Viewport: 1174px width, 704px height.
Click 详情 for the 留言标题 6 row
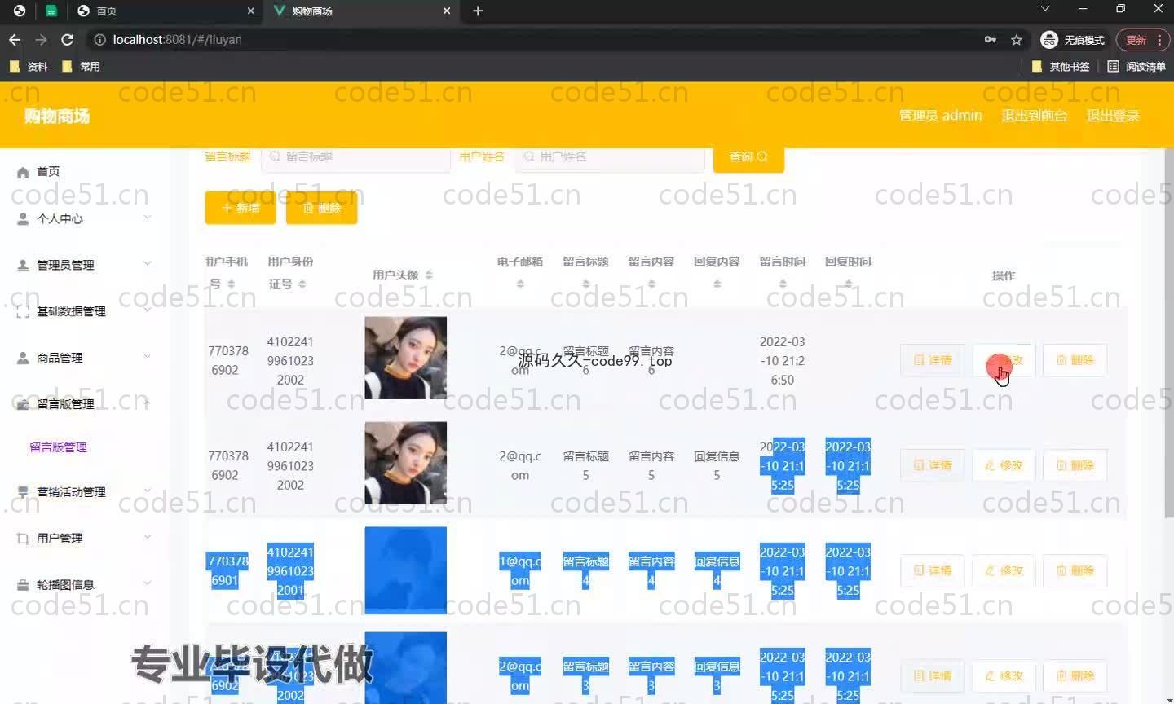point(933,360)
